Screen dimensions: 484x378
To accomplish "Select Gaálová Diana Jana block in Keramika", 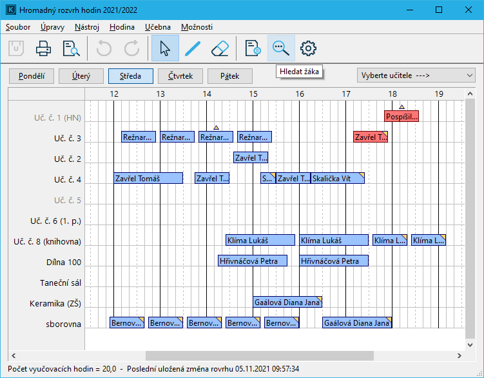I will click(287, 302).
